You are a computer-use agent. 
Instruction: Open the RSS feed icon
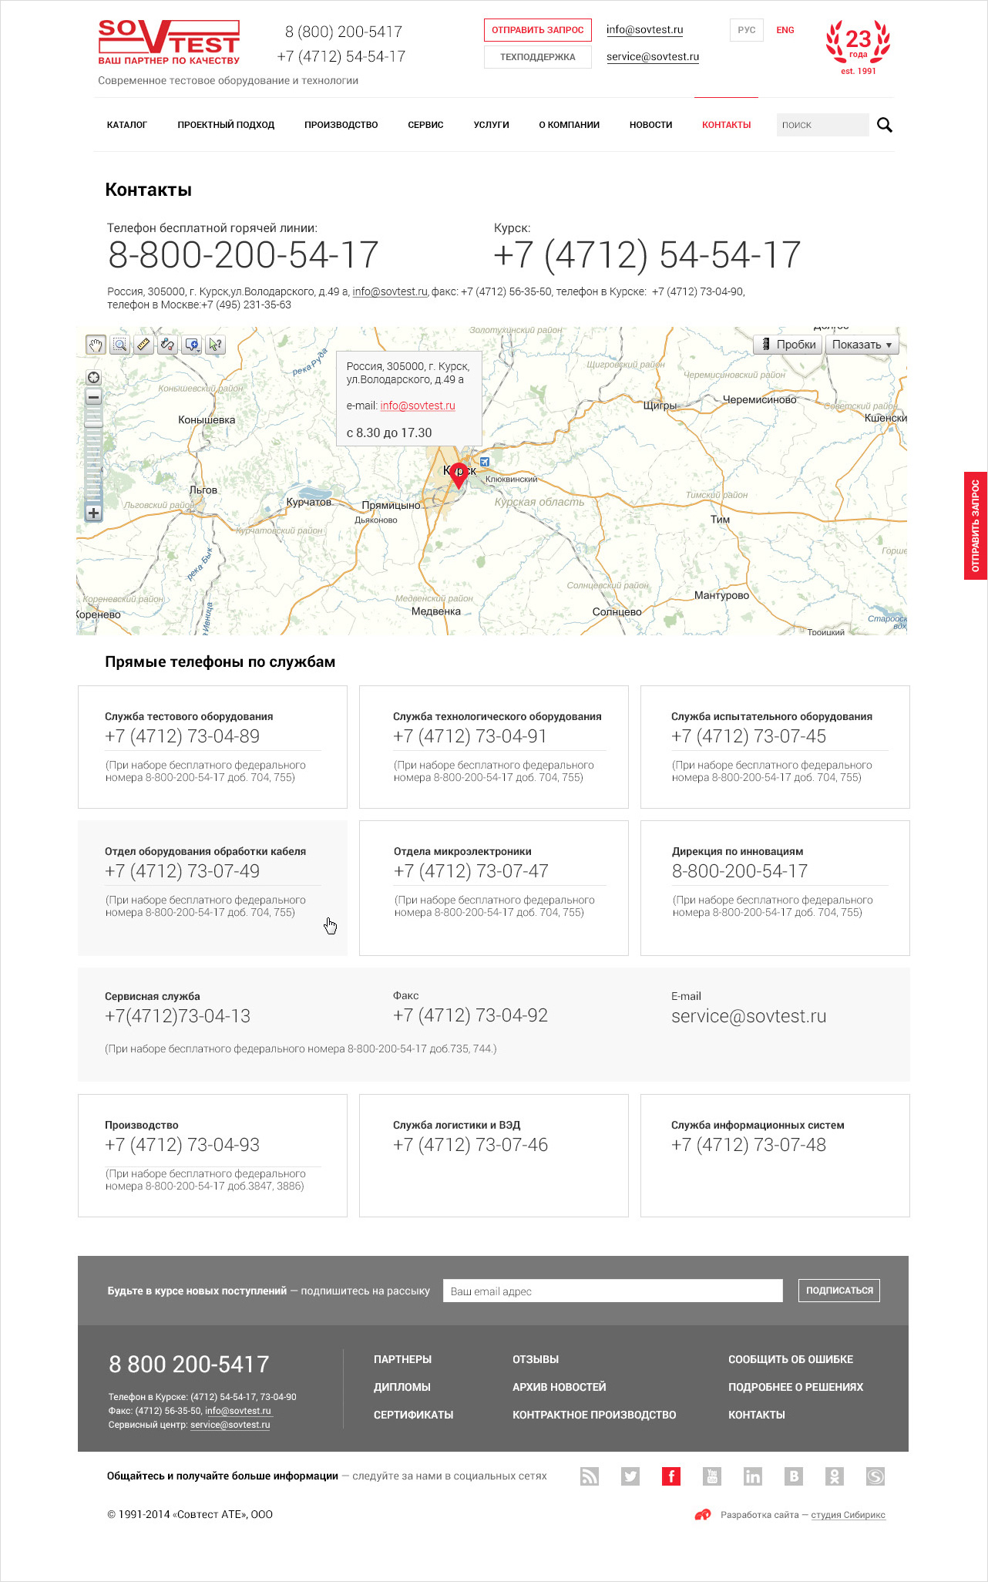click(590, 1476)
